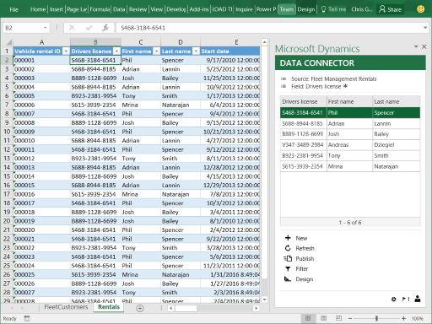Open the task pane options dropdown arrow
The height and width of the screenshot is (324, 432).
[x=416, y=46]
